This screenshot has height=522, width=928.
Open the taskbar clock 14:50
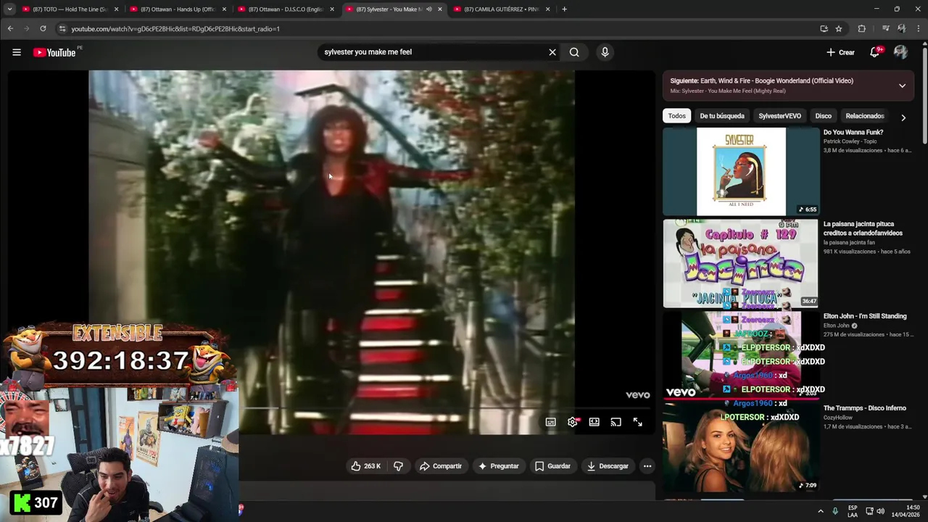pyautogui.click(x=906, y=511)
